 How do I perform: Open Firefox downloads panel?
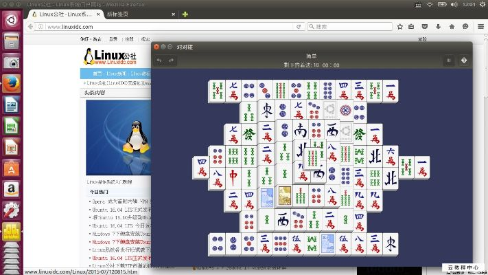(x=438, y=27)
